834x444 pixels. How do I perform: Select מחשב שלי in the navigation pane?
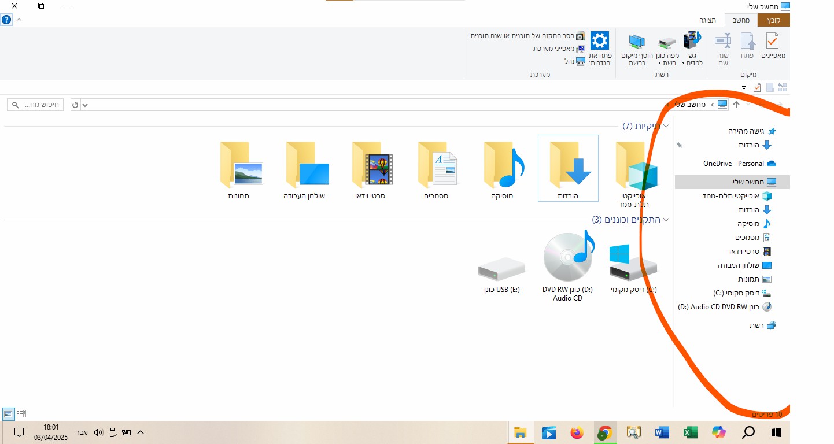pyautogui.click(x=732, y=182)
